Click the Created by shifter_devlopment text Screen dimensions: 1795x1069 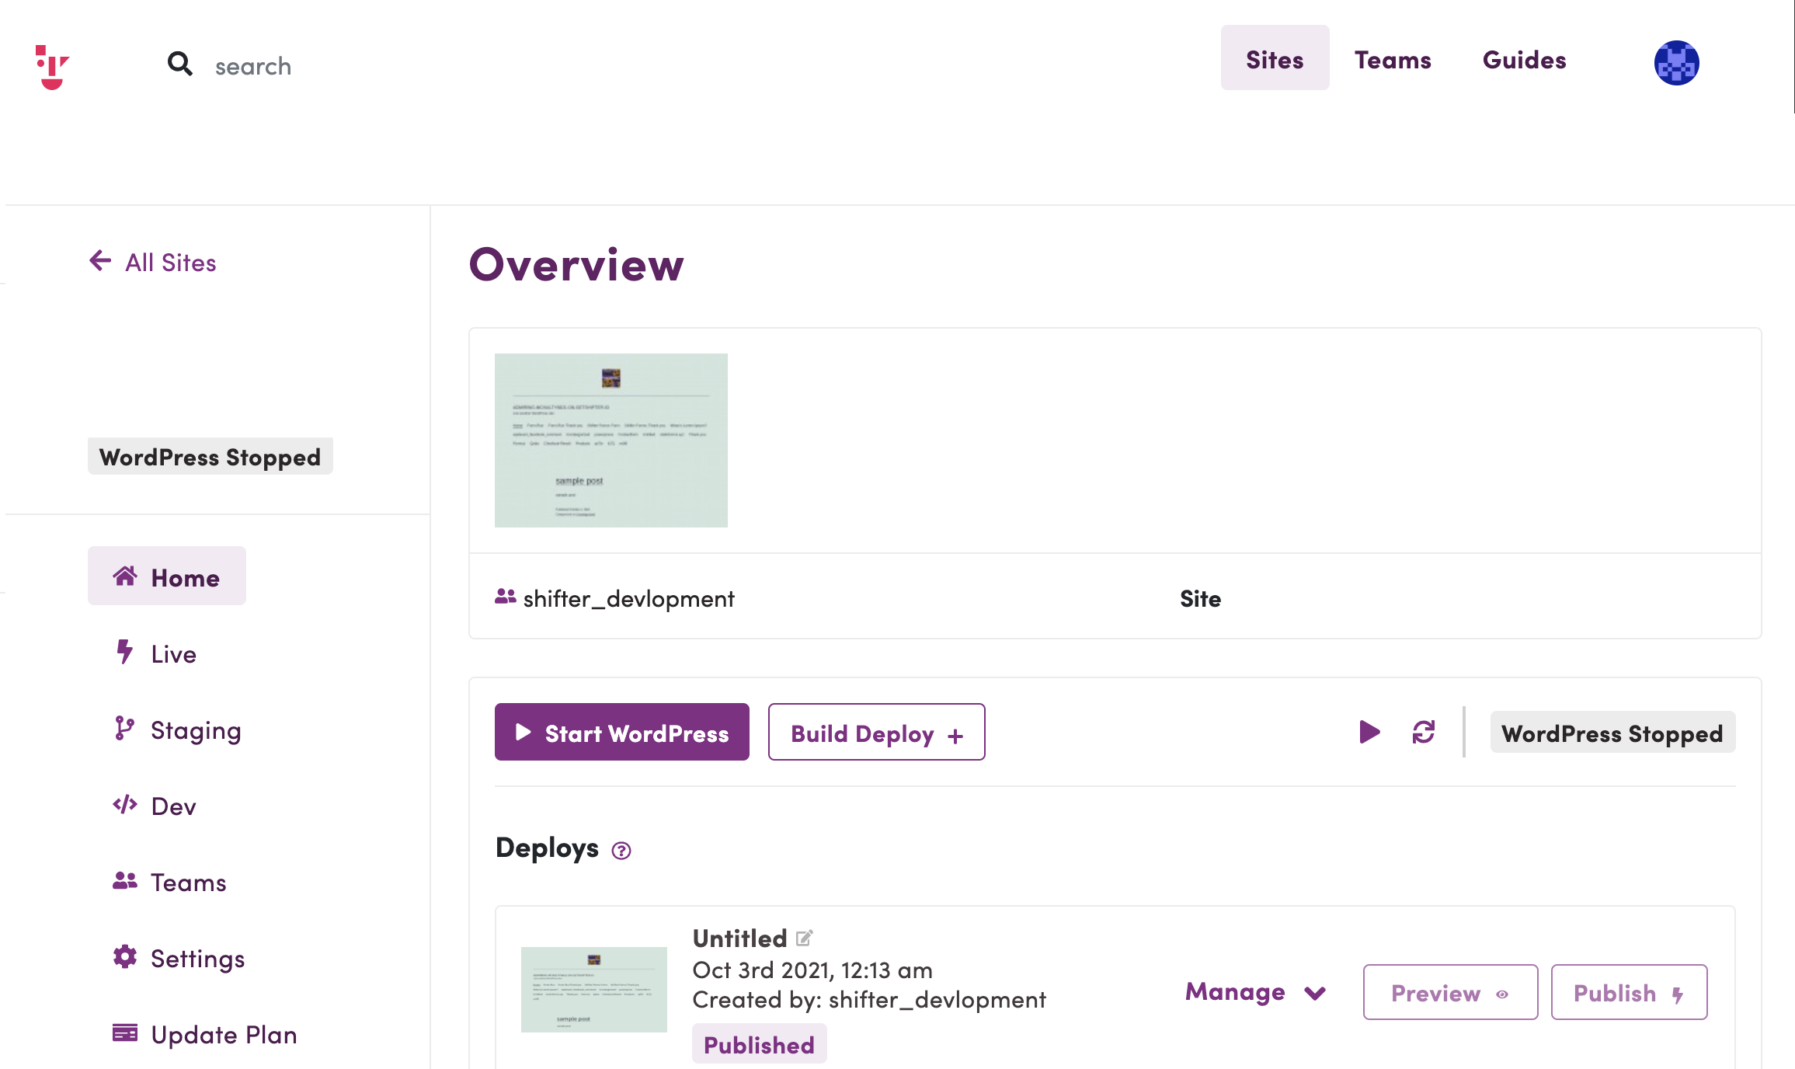coord(869,999)
